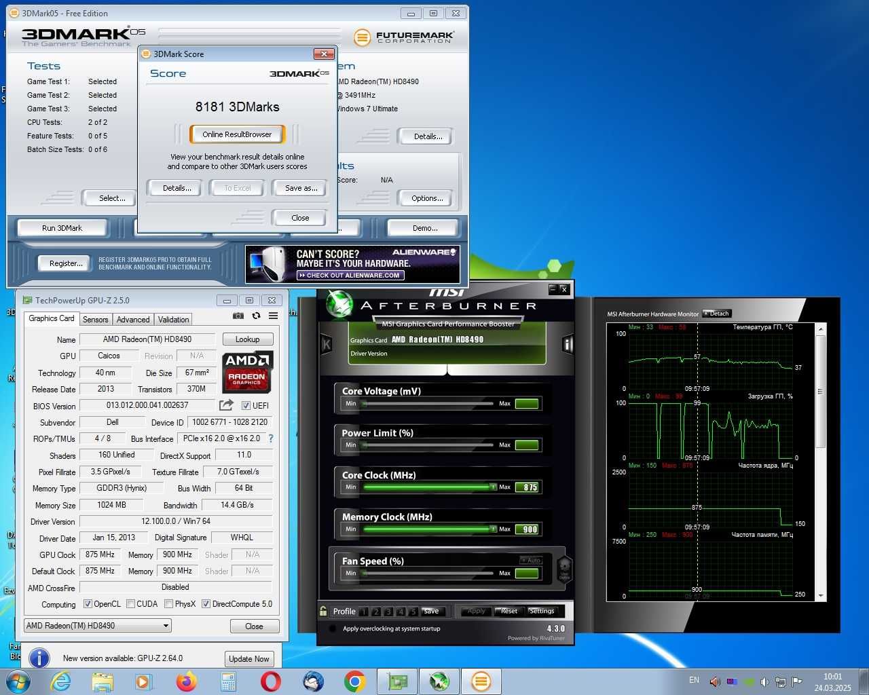Click Afterburner K side button icon
The height and width of the screenshot is (695, 869).
tap(326, 344)
